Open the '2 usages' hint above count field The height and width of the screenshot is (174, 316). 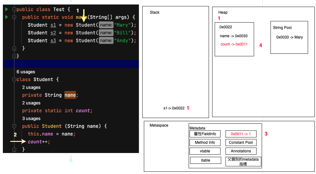[31, 103]
